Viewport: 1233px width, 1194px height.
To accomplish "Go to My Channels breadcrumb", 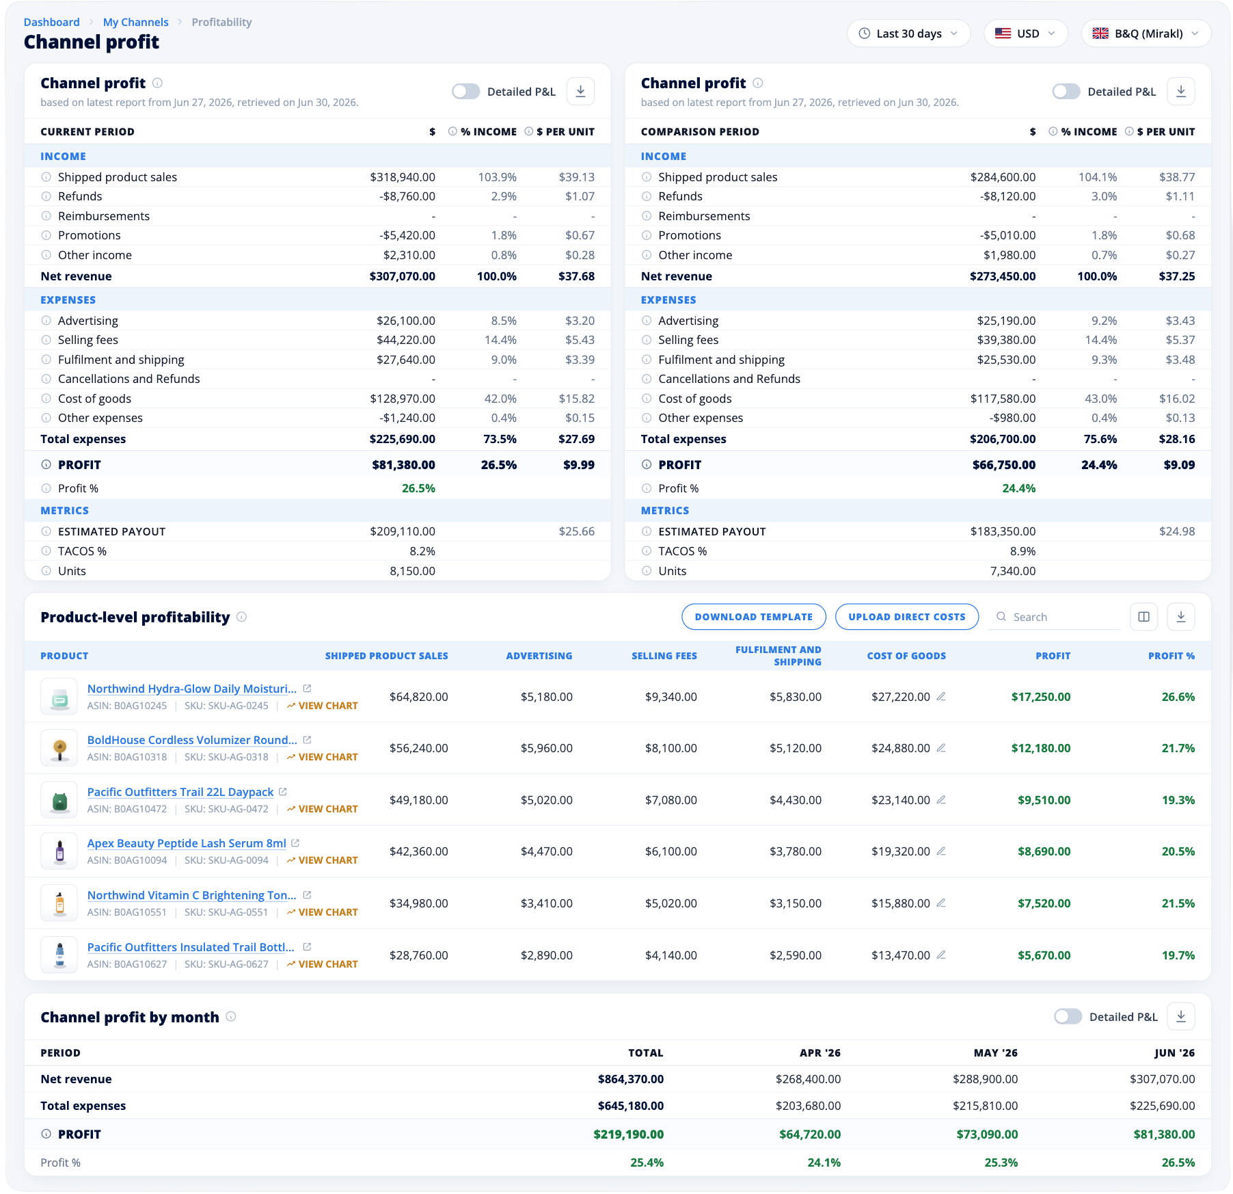I will pos(135,22).
